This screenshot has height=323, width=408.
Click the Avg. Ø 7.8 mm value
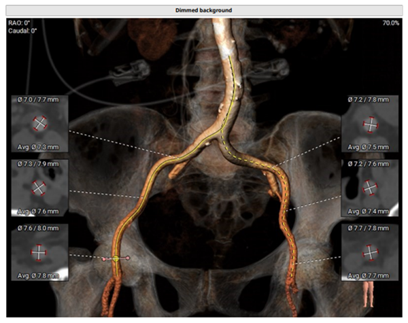click(38, 276)
